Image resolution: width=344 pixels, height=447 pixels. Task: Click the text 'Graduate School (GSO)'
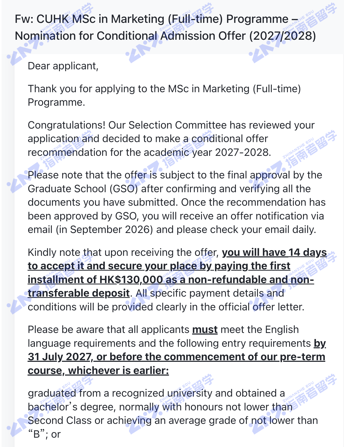coord(83,189)
